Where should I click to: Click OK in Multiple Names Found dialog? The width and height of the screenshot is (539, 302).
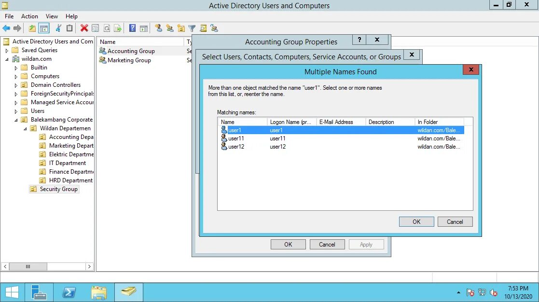tap(416, 221)
